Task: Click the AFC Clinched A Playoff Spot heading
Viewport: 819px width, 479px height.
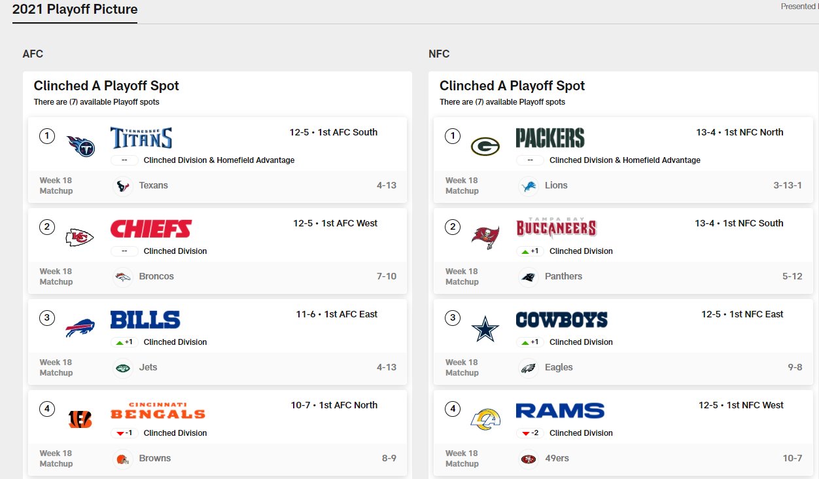Action: tap(107, 86)
